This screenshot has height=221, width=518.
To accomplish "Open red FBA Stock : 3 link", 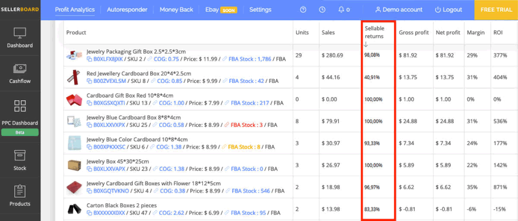I will pyautogui.click(x=246, y=125).
